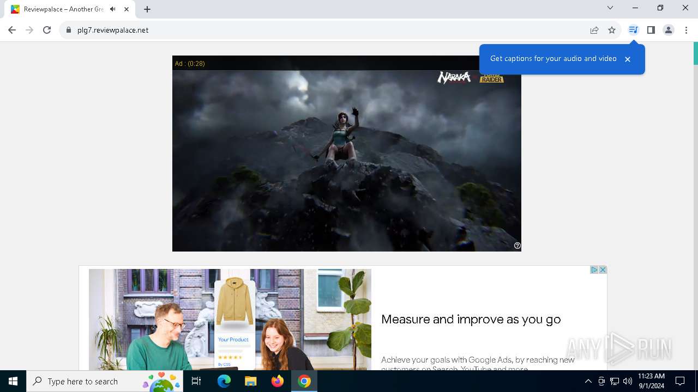Click the Naraka logo in video
The height and width of the screenshot is (392, 698).
pos(454,78)
